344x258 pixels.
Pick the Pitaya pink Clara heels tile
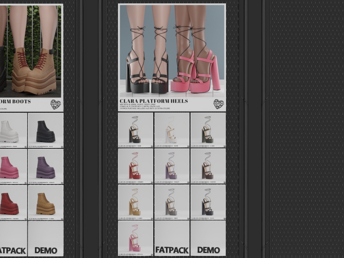pos(136,238)
